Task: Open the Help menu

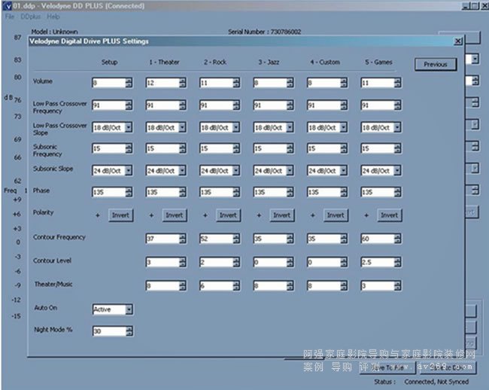Action: point(53,17)
